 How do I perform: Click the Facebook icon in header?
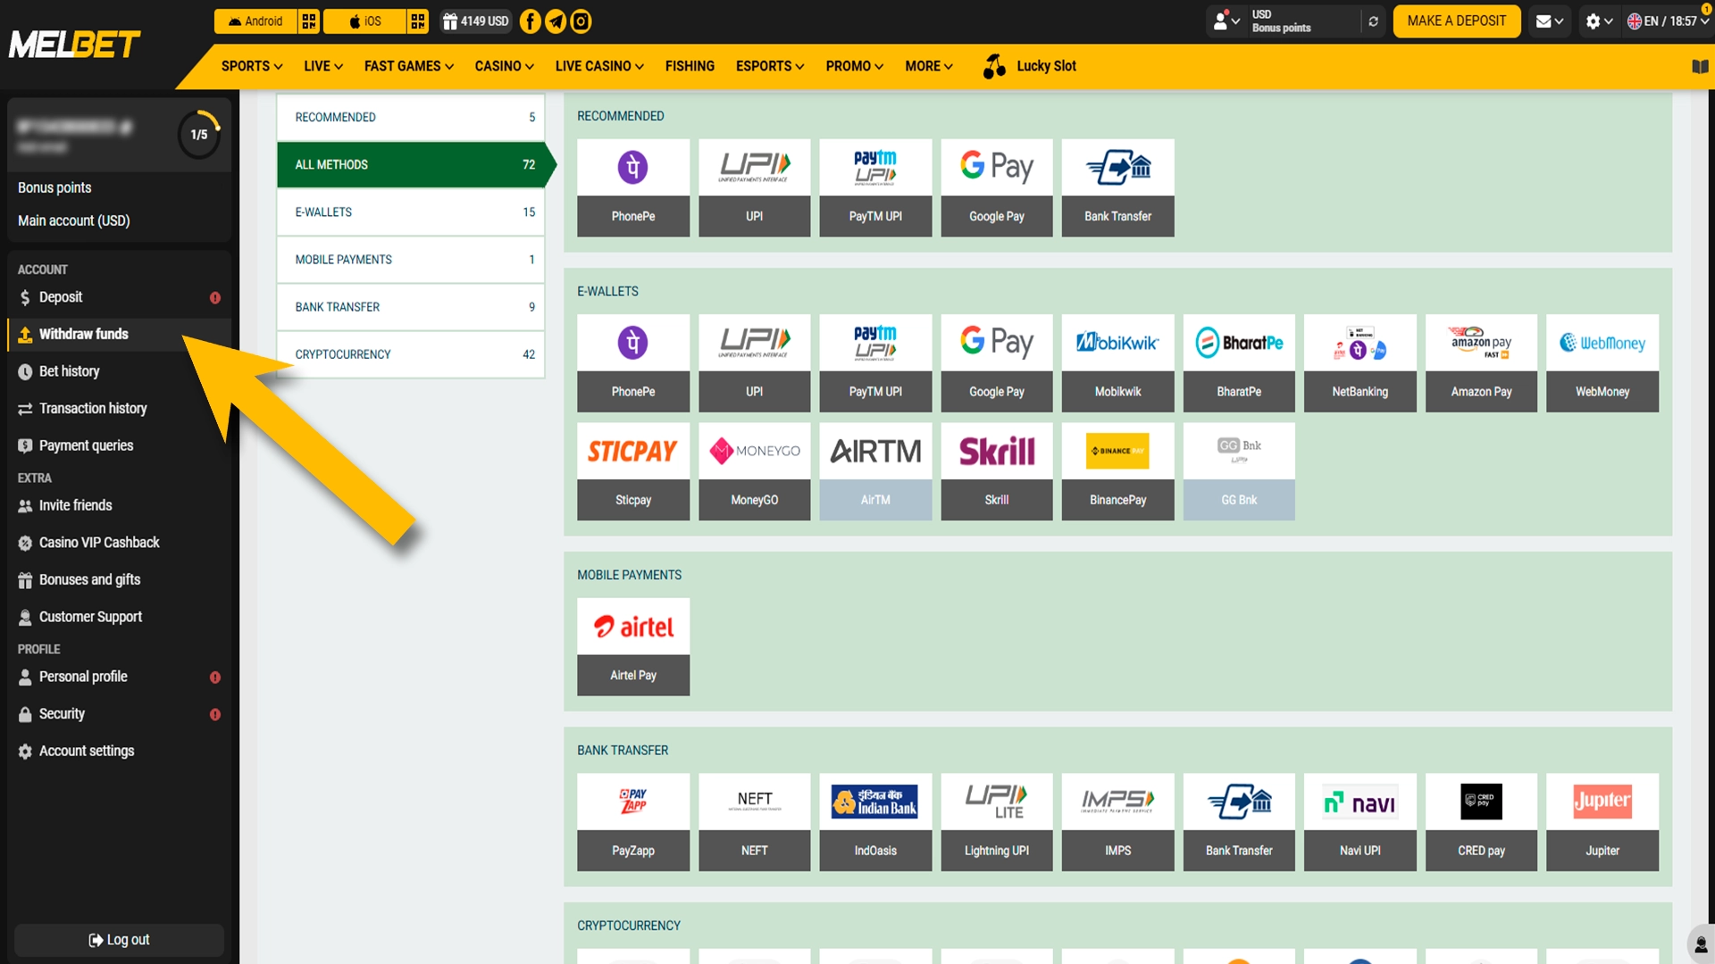(530, 21)
